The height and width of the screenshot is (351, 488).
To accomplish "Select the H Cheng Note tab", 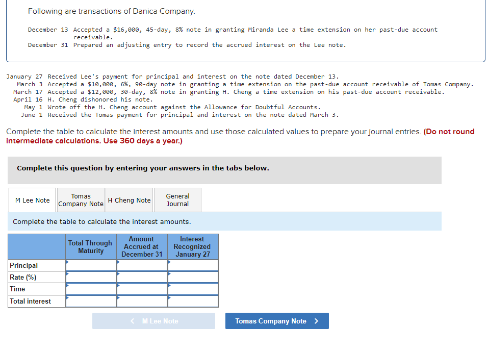I will pos(129,199).
